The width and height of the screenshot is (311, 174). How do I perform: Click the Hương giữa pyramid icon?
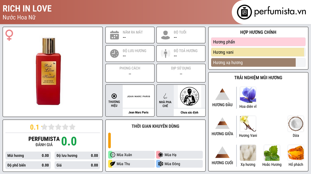[x=222, y=123]
